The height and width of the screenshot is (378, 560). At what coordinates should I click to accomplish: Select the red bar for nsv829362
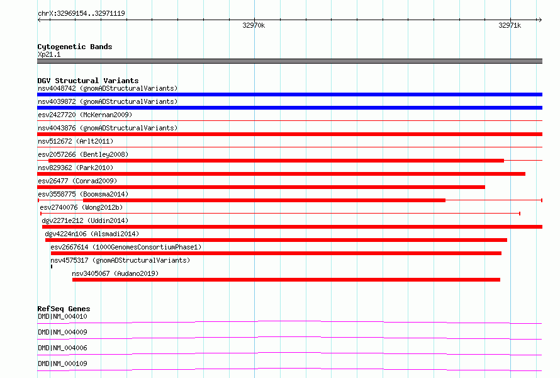click(x=281, y=174)
